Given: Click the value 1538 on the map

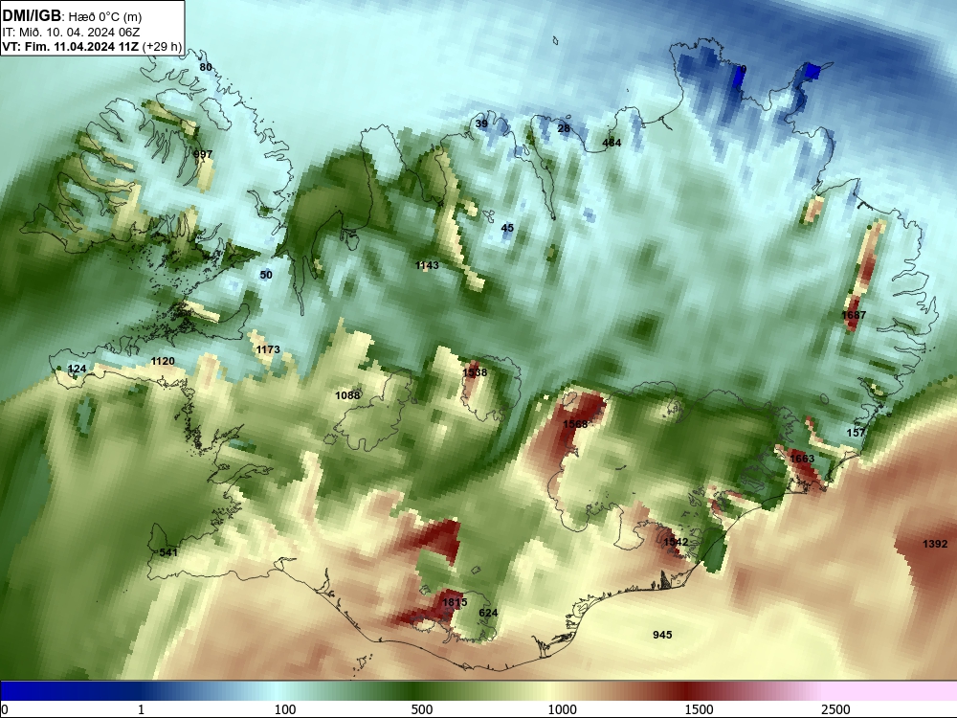Looking at the screenshot, I should [475, 372].
